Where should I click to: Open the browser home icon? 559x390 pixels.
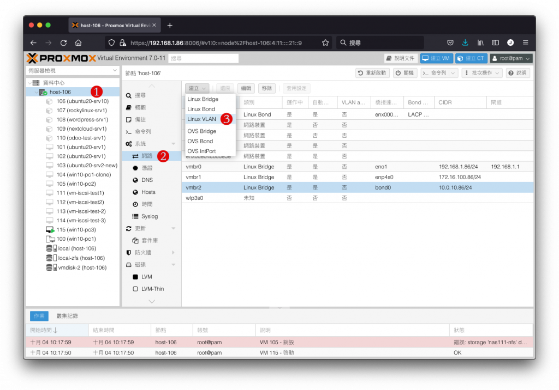[79, 42]
